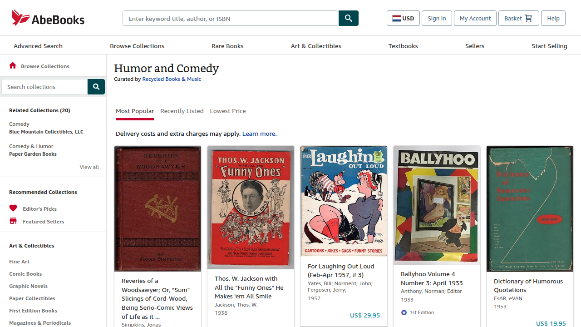Click the collections search magnifier button

pos(96,87)
